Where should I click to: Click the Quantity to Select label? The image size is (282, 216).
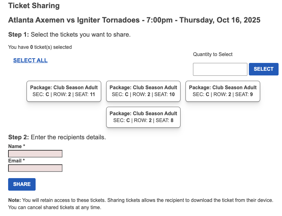(213, 54)
